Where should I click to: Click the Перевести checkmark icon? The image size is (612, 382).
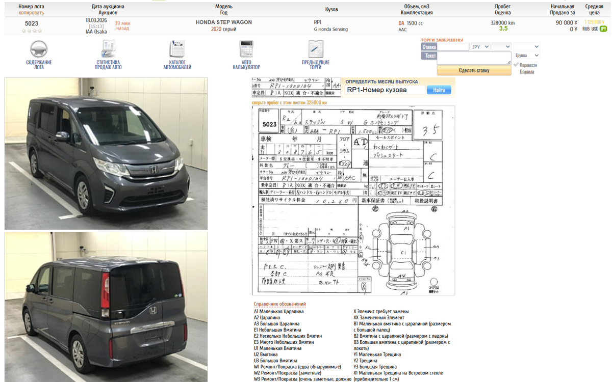tap(516, 65)
